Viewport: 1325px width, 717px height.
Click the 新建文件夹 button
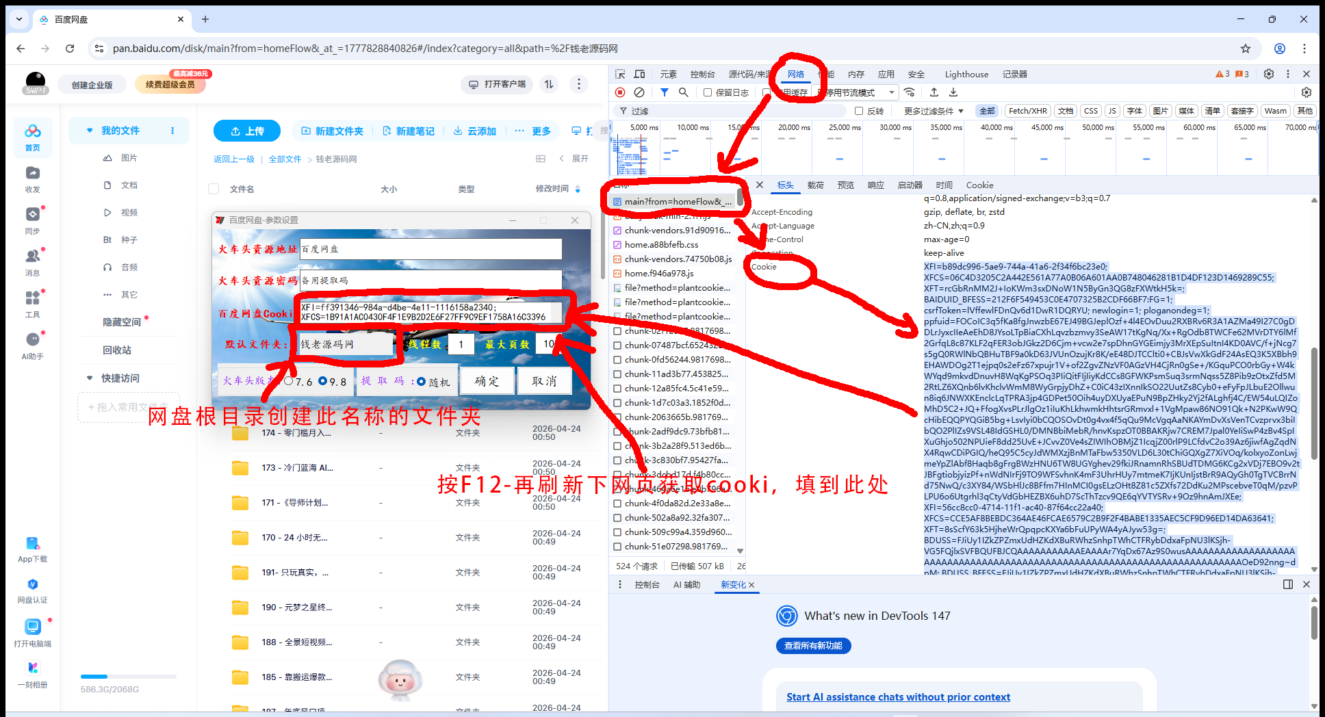[x=332, y=131]
